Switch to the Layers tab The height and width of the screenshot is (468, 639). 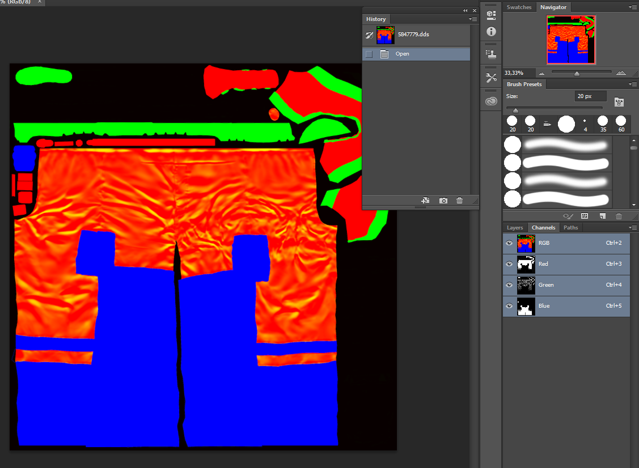[x=515, y=228]
